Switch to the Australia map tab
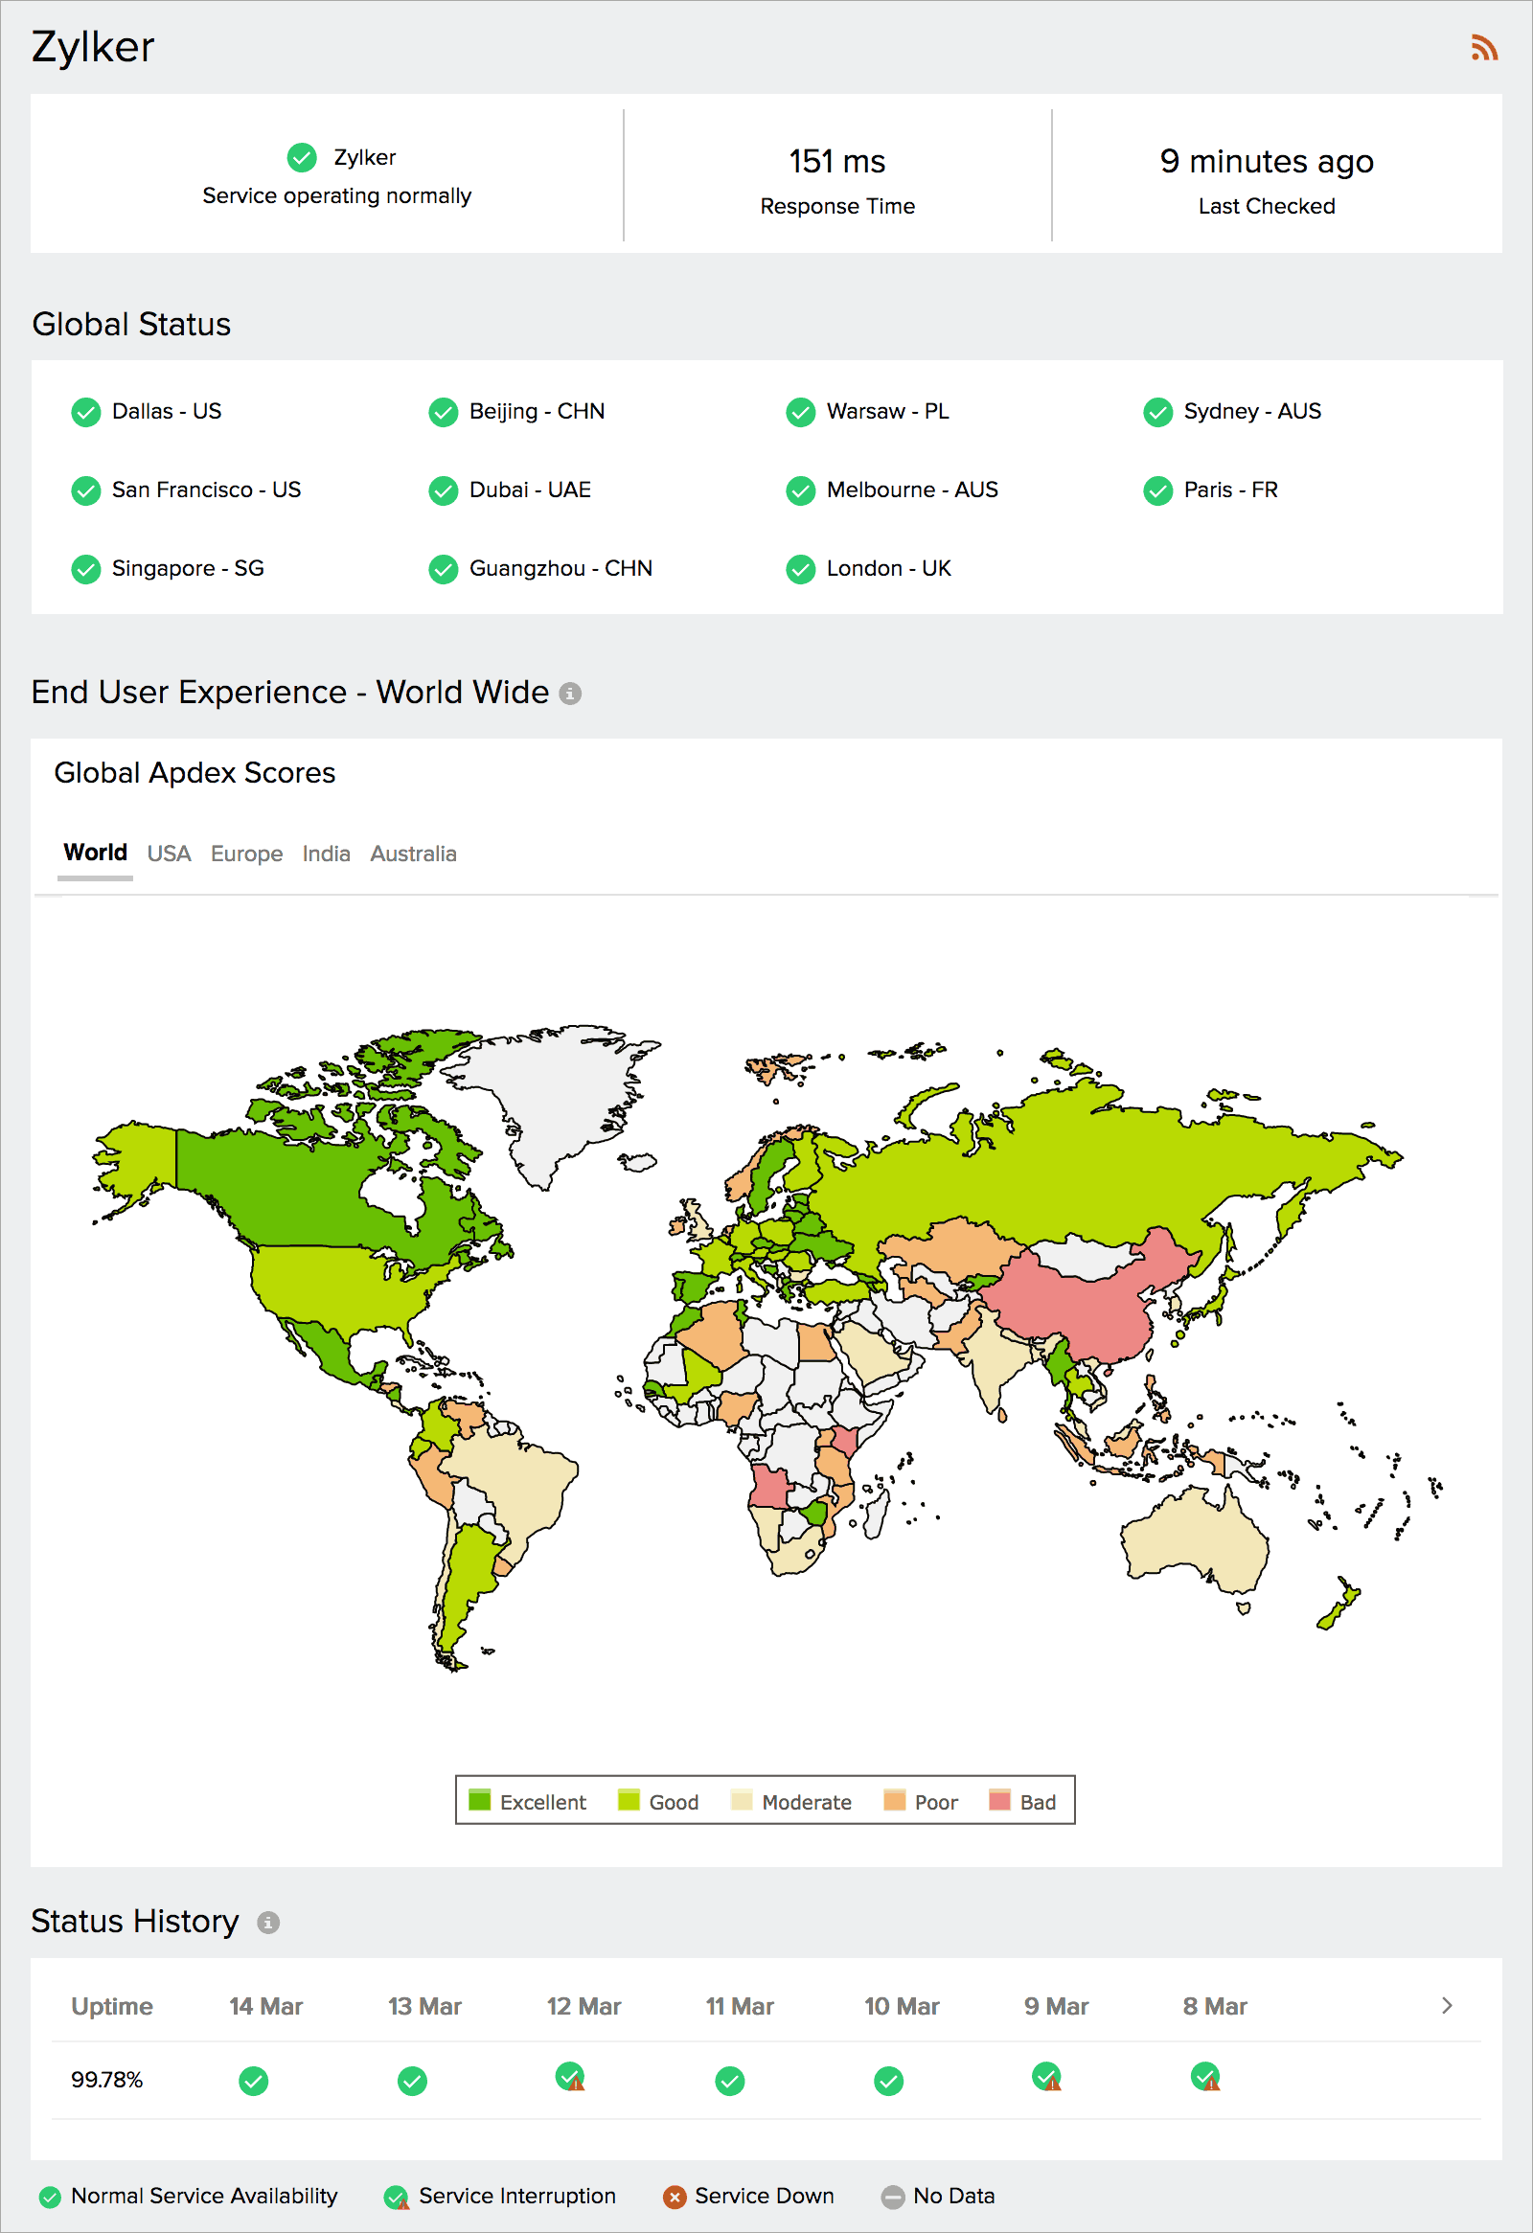Viewport: 1533px width, 2233px height. [413, 854]
